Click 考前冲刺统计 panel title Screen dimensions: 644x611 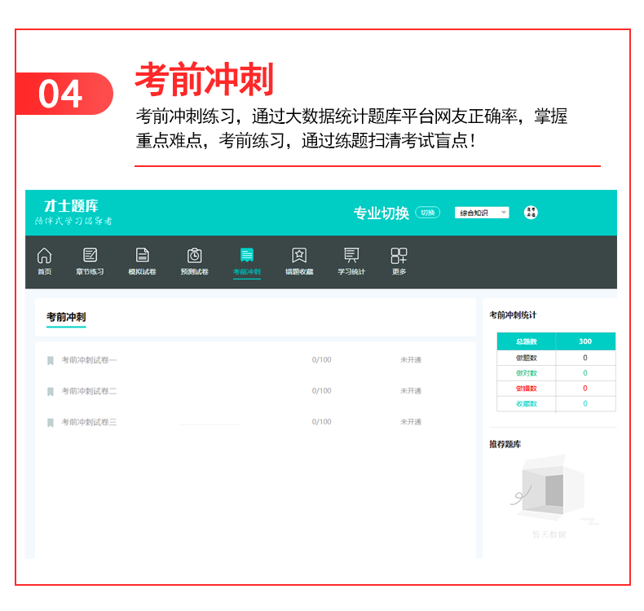[513, 315]
